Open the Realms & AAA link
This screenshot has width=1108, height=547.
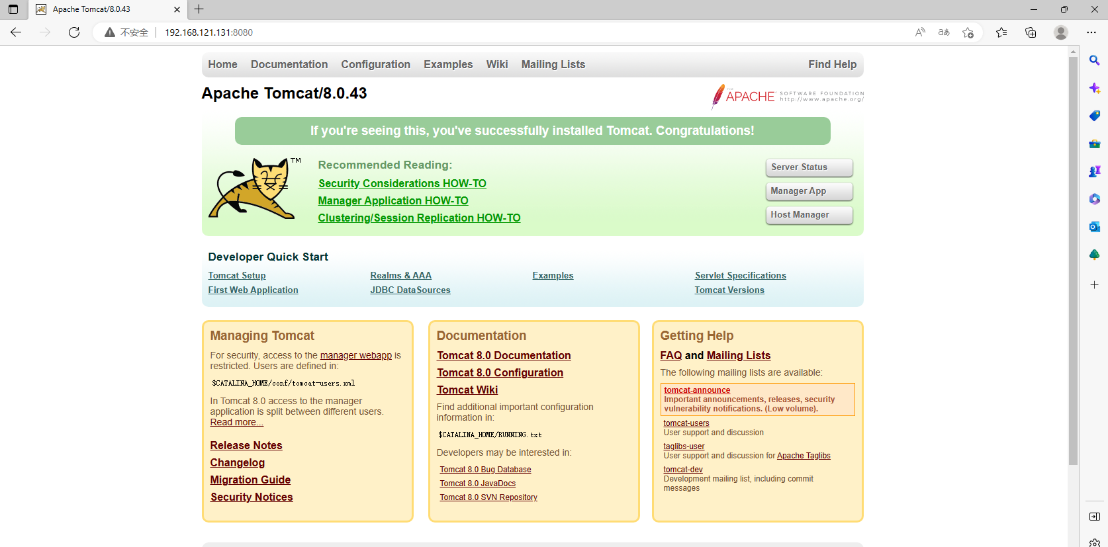click(401, 276)
